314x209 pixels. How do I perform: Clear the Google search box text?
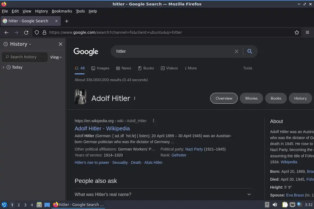tap(237, 51)
